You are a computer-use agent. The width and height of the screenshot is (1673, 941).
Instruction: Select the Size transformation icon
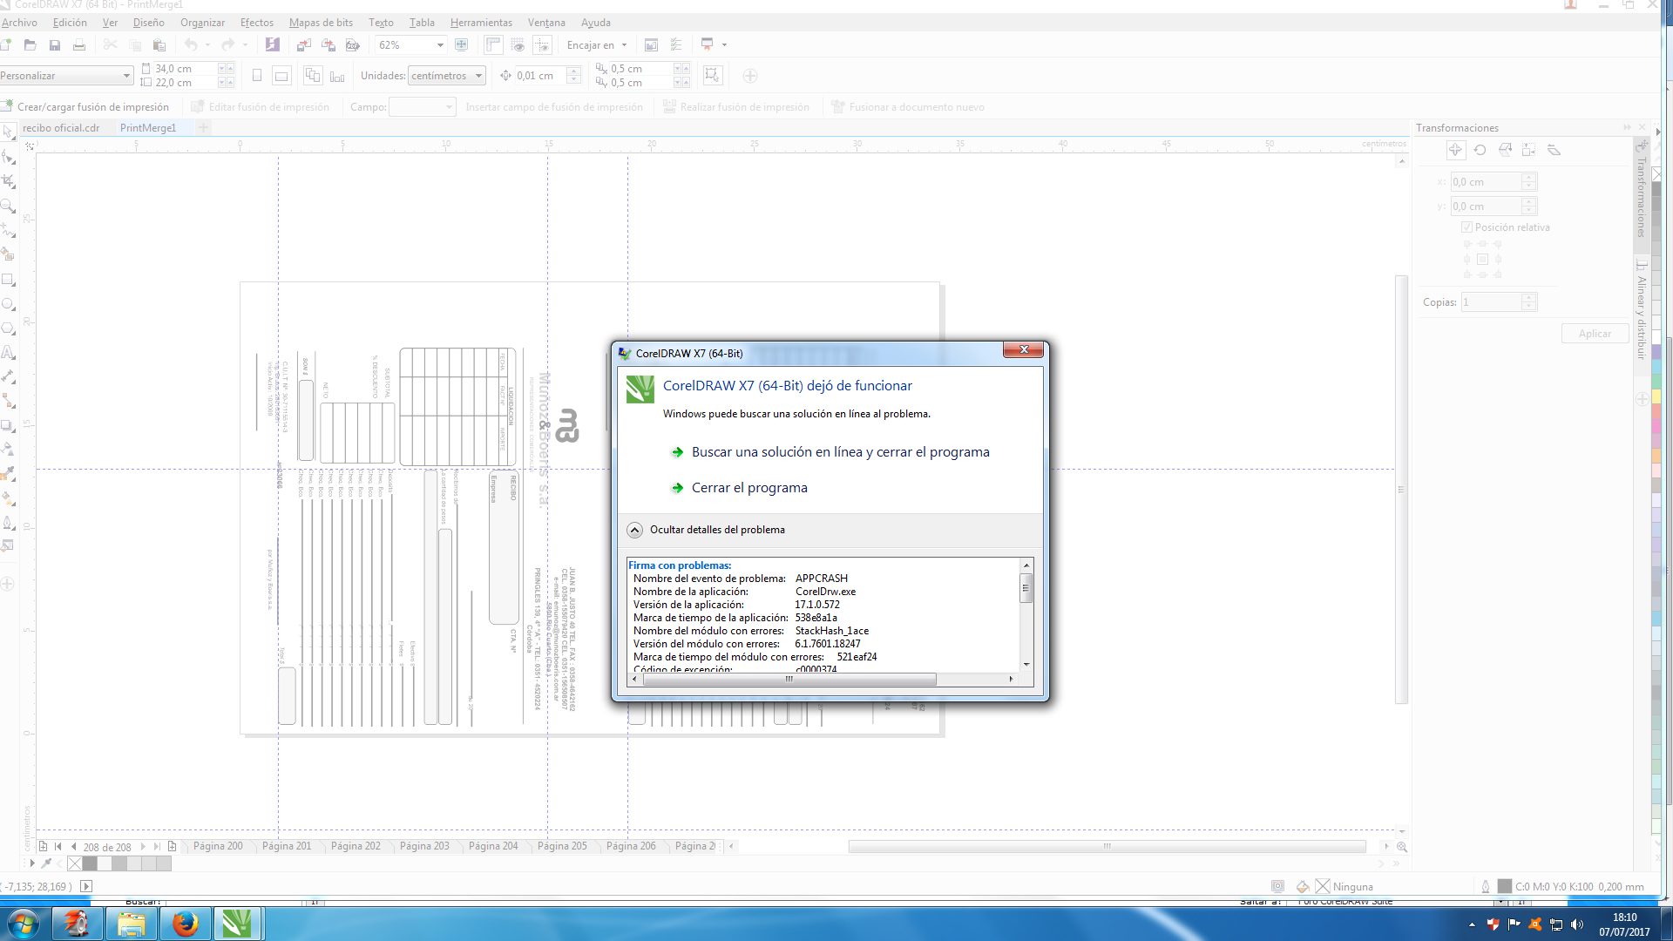click(1529, 150)
